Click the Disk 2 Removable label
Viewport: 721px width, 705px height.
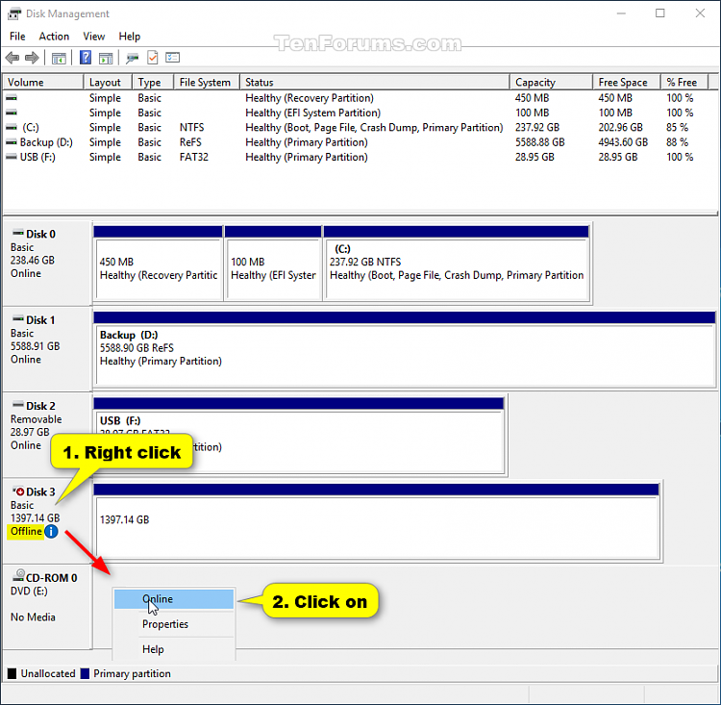(x=36, y=419)
